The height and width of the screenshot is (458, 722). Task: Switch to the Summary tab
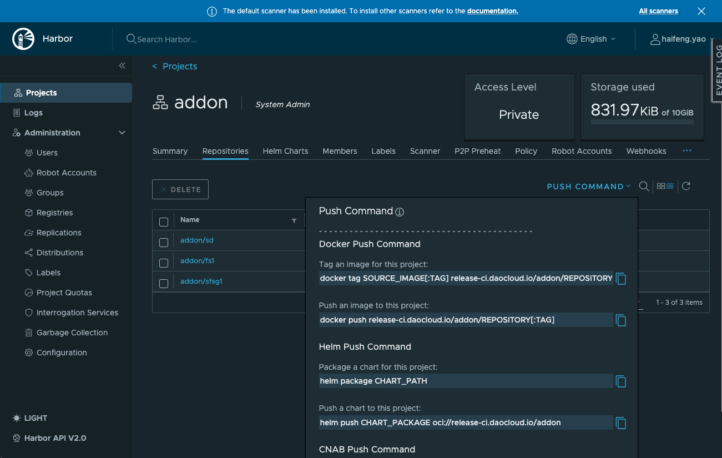(x=170, y=151)
